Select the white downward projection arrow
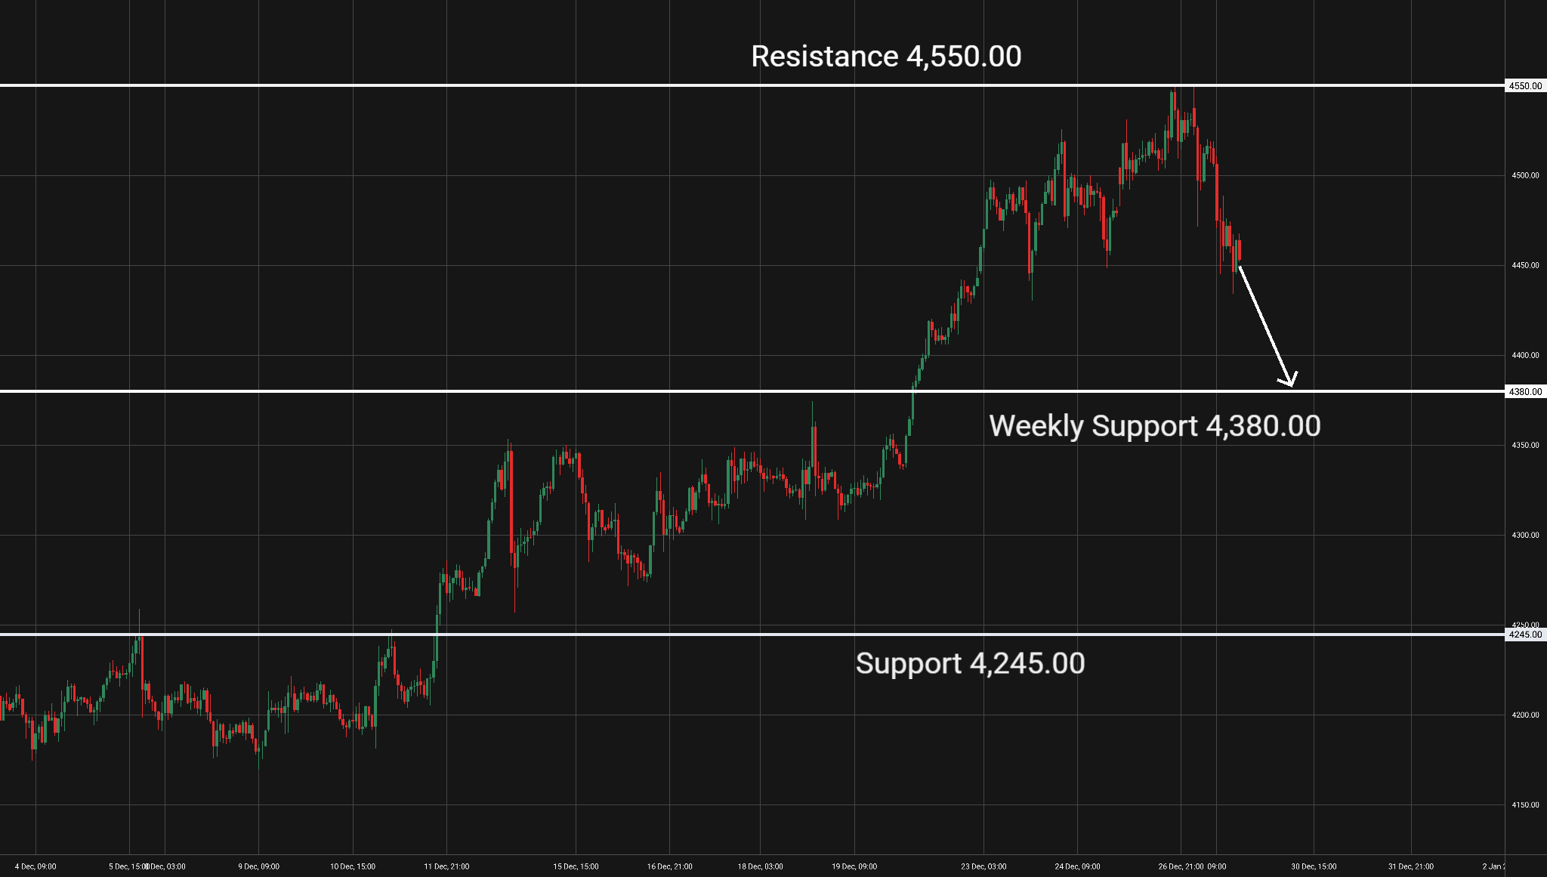Viewport: 1547px width, 877px height. coord(1266,326)
